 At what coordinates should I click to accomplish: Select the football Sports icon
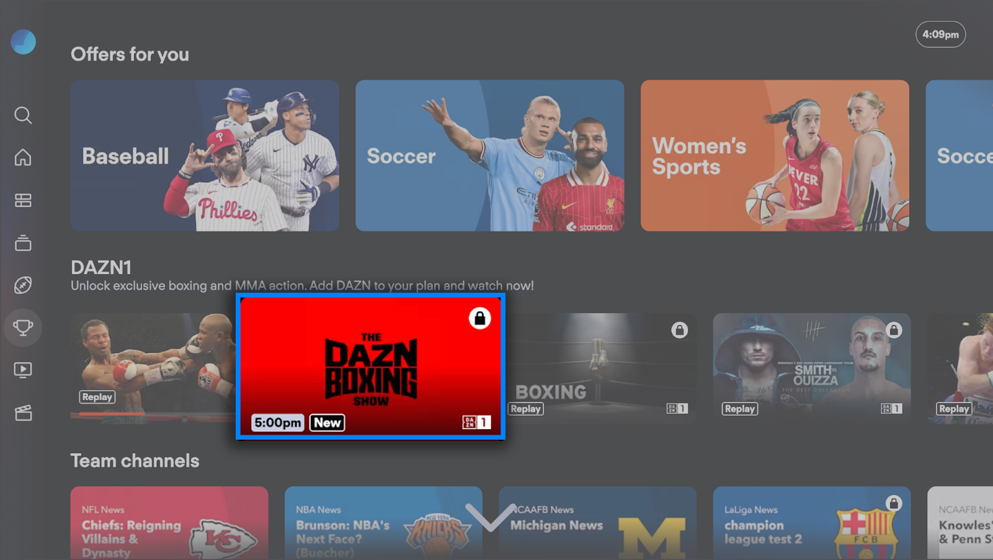(23, 285)
